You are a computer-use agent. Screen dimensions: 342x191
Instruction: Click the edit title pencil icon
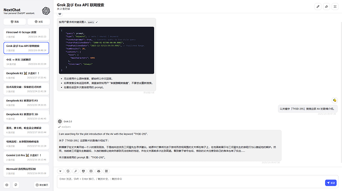click(318, 6)
